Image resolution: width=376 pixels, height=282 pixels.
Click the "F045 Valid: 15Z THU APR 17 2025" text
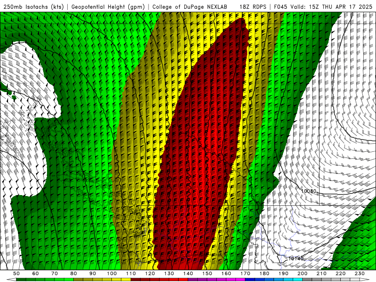pos(323,7)
